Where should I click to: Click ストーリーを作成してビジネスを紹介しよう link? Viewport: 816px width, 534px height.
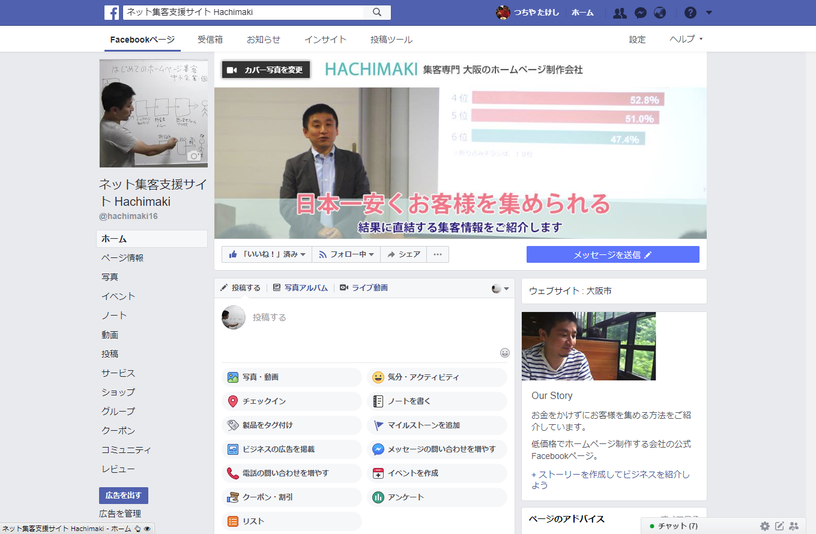pos(611,479)
